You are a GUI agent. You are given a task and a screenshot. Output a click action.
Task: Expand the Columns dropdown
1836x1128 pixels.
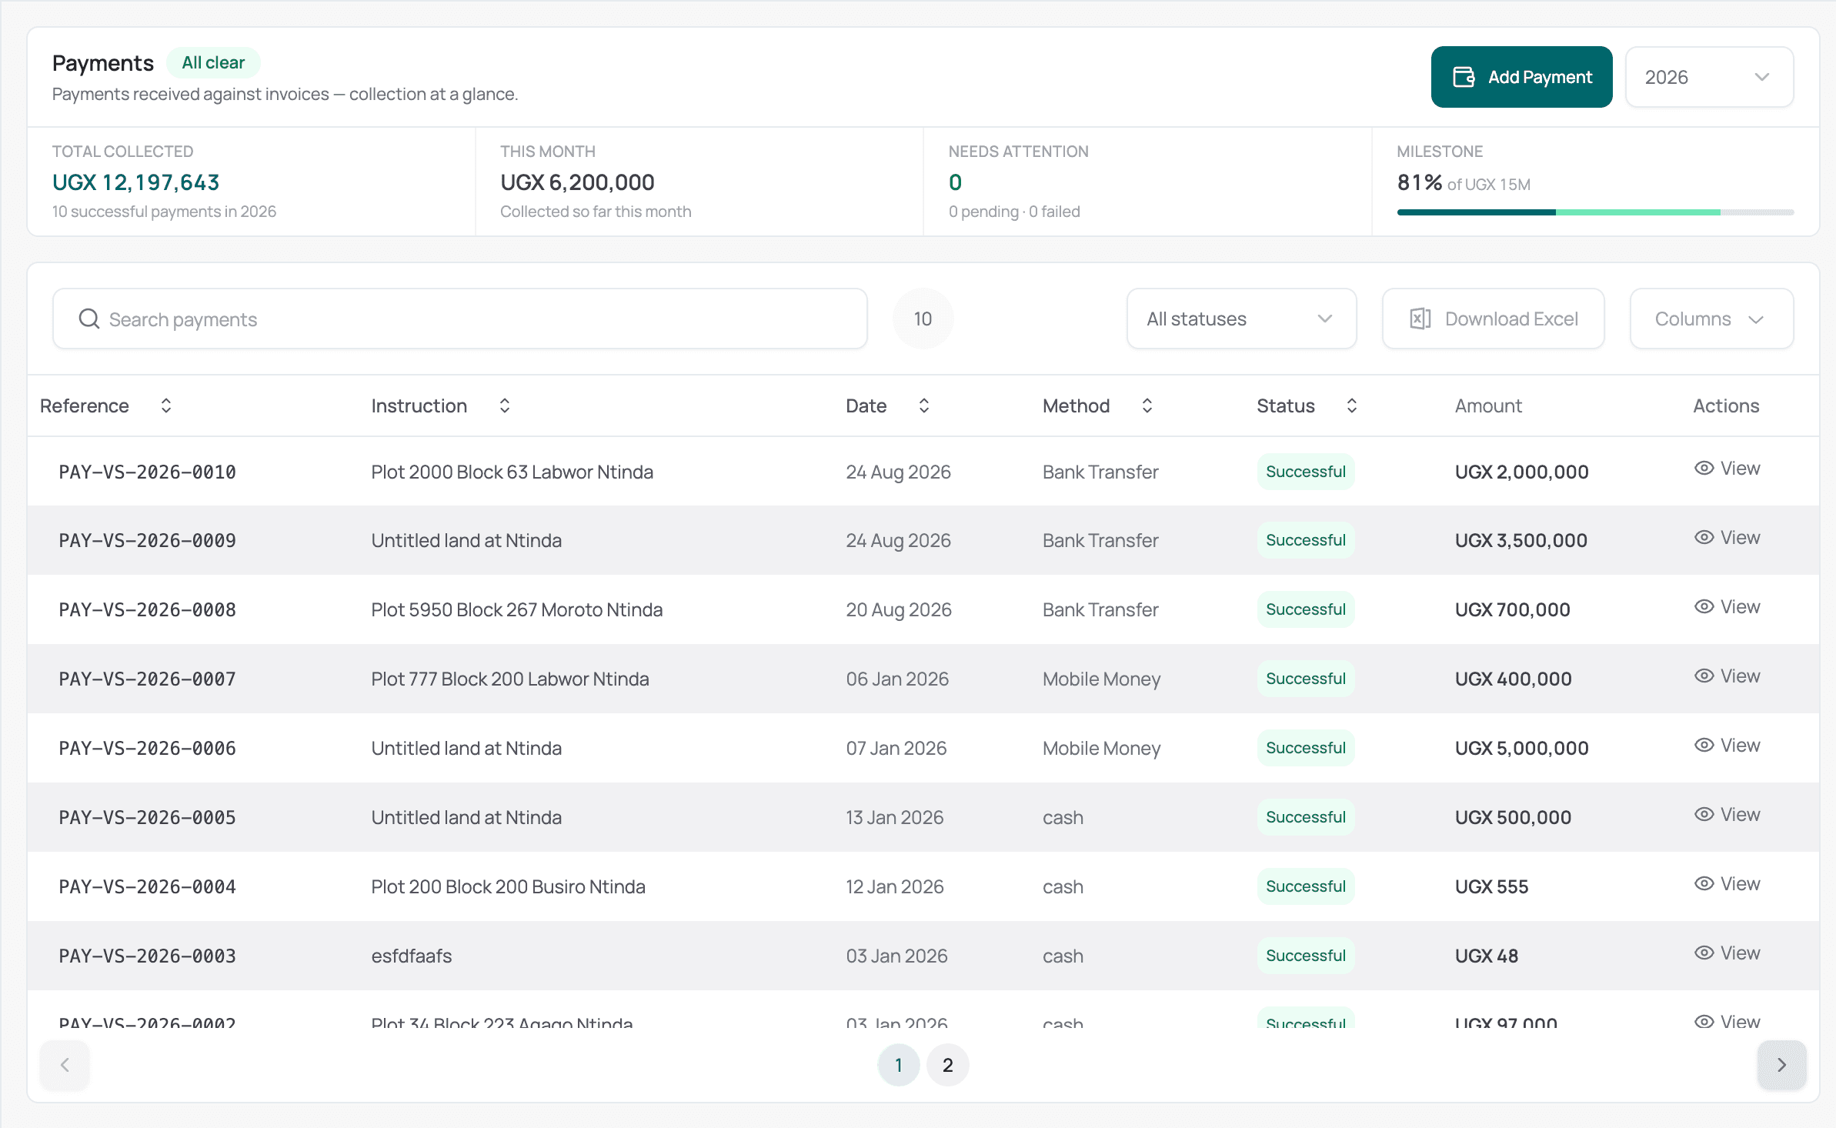(x=1711, y=319)
